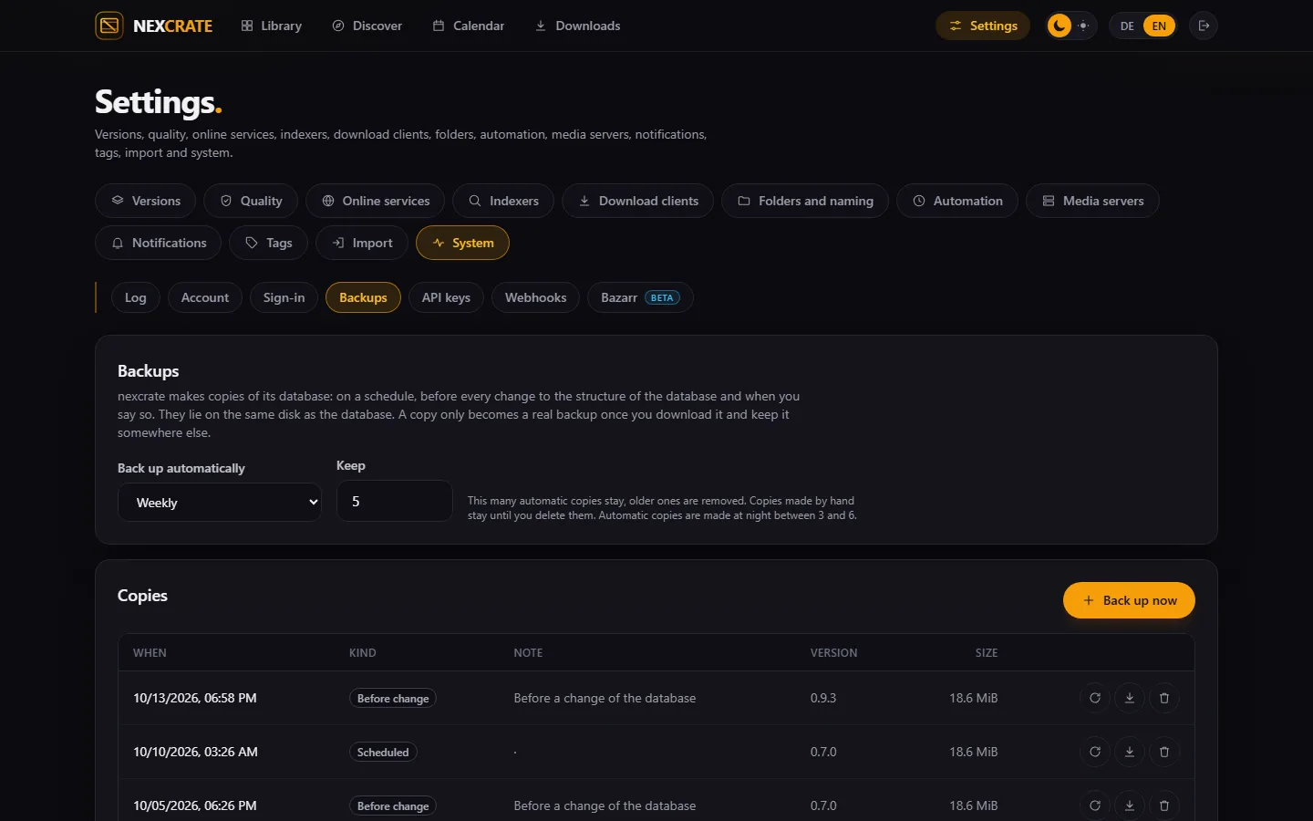Screen dimensions: 1313x821
Task: Open the Folders and naming tab
Action: 805,201
